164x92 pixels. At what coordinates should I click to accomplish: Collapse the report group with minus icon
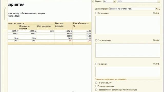pos(5,8)
